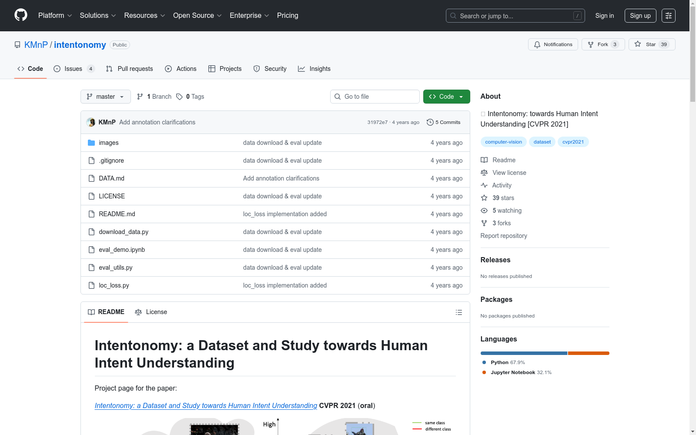Click the .gitignore file icon

91,161
